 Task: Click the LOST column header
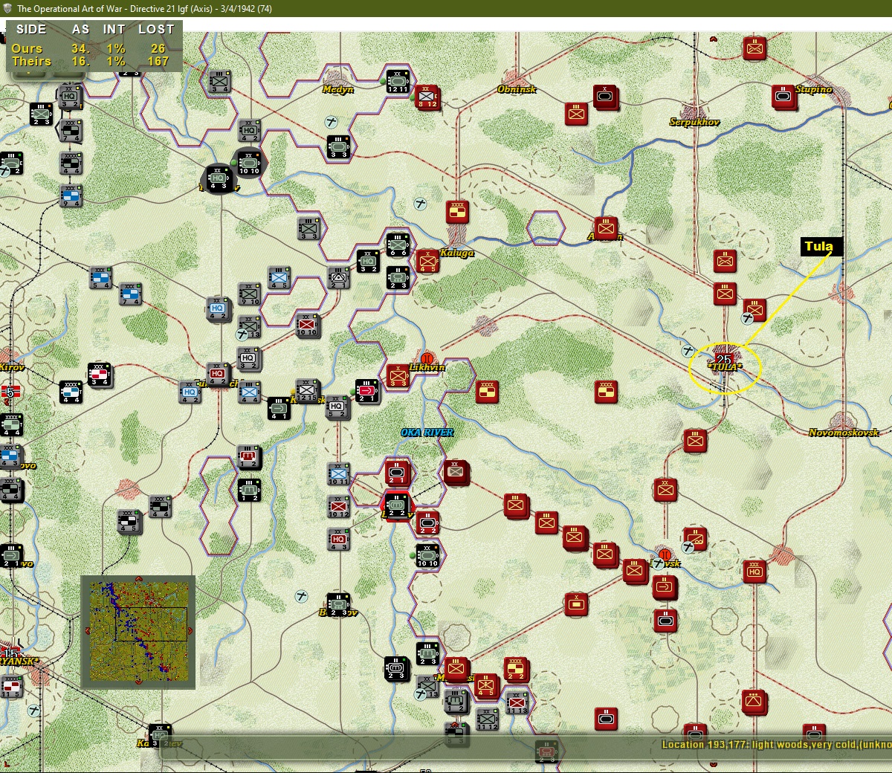pyautogui.click(x=156, y=30)
